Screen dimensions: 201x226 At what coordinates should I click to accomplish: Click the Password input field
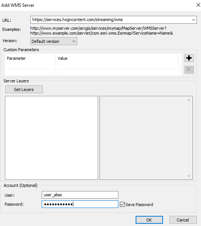tap(80, 204)
